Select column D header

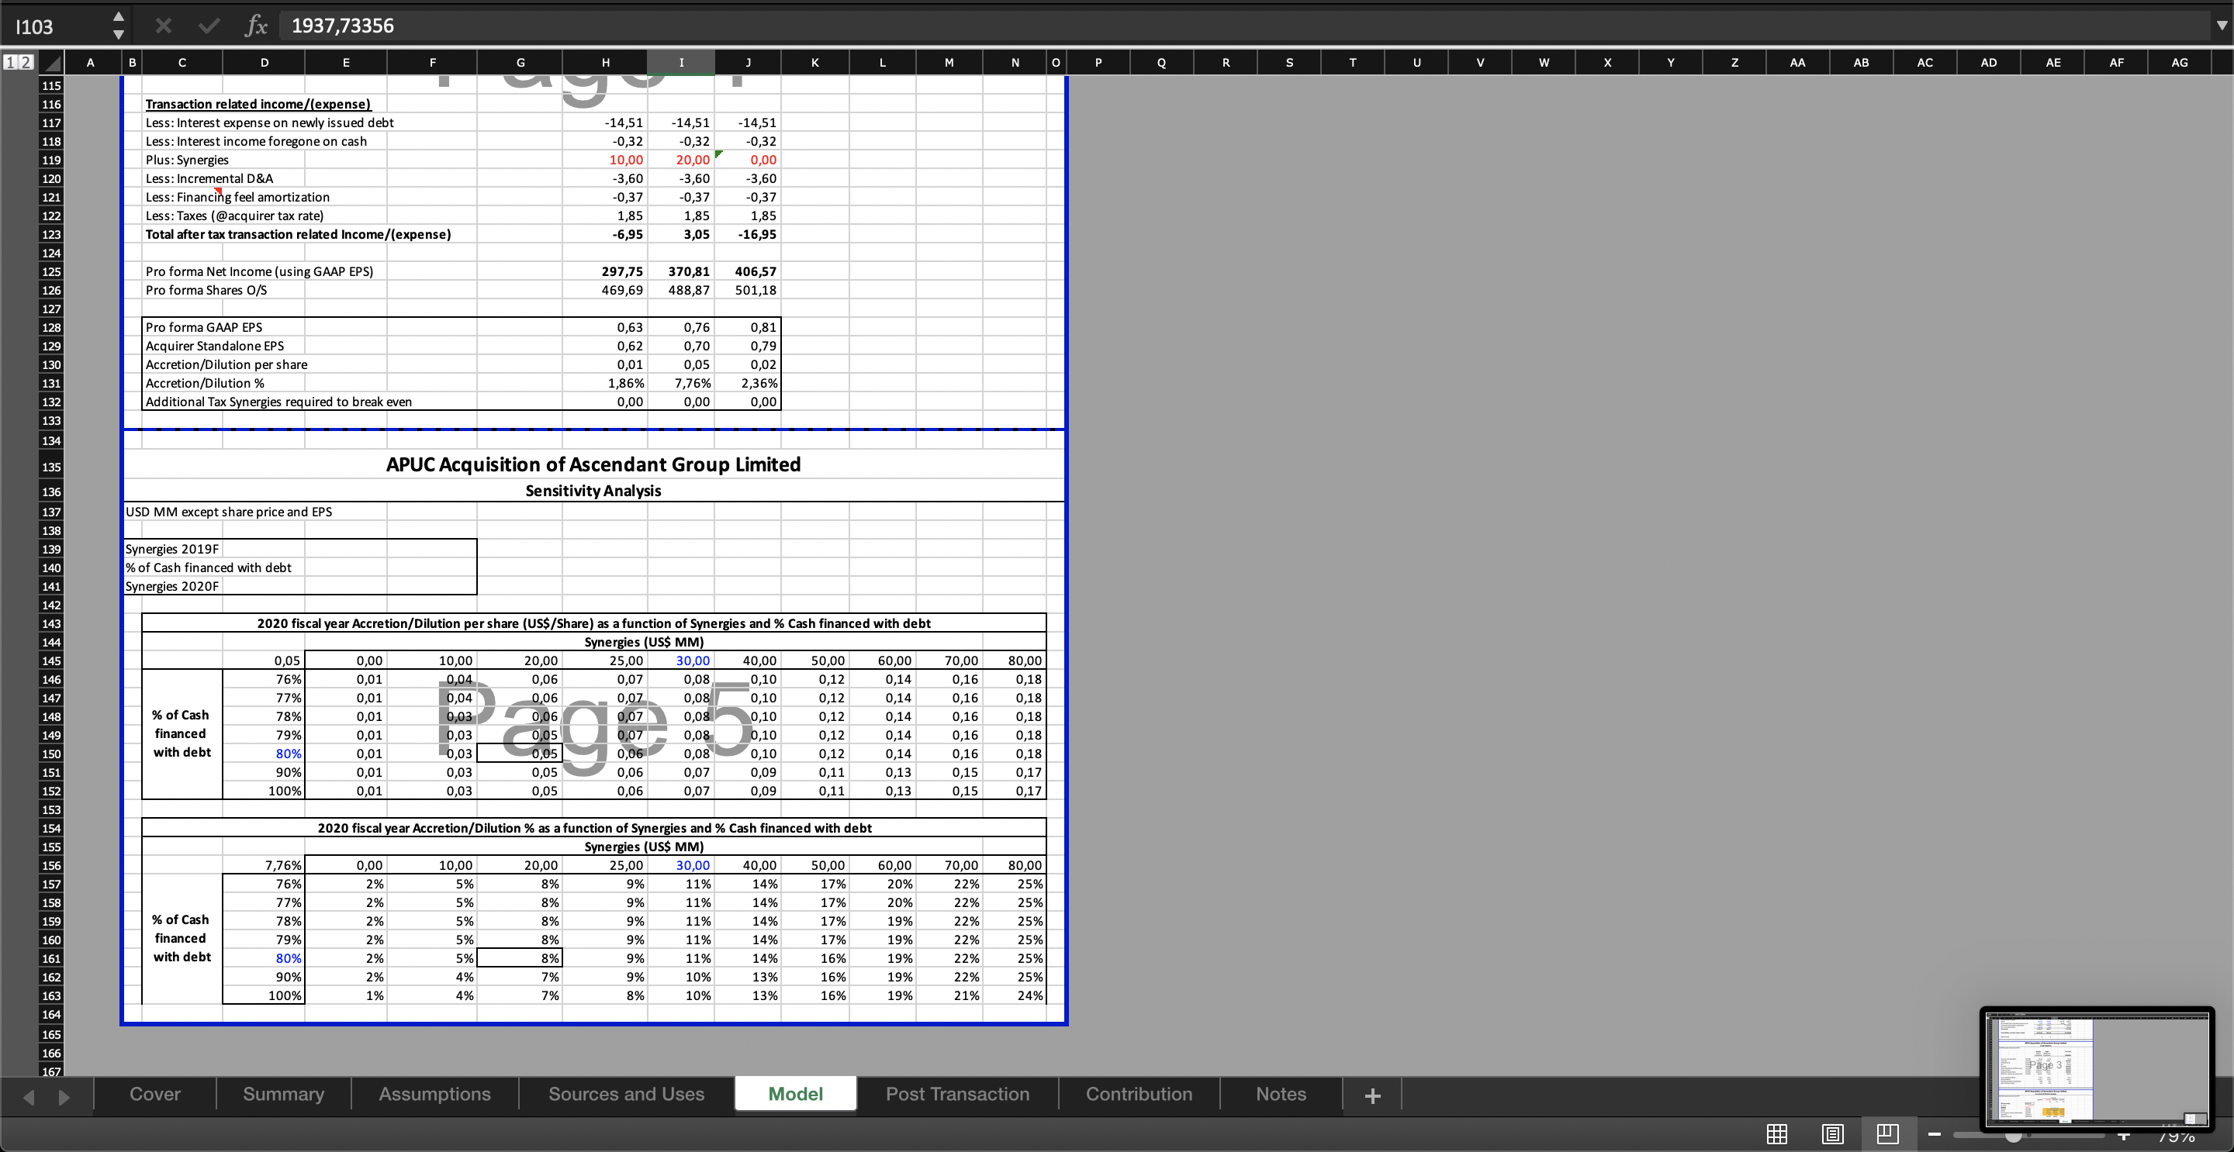click(x=264, y=63)
